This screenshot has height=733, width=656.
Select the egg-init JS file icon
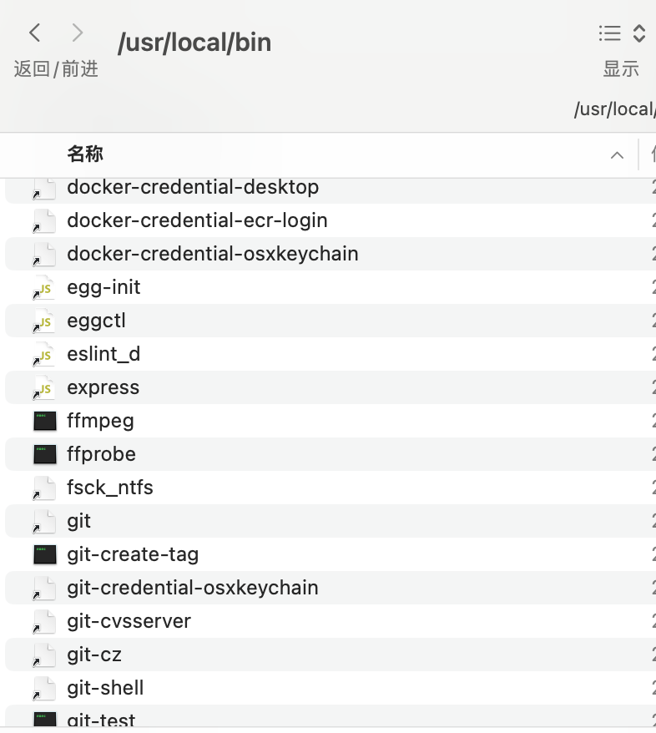(x=44, y=287)
